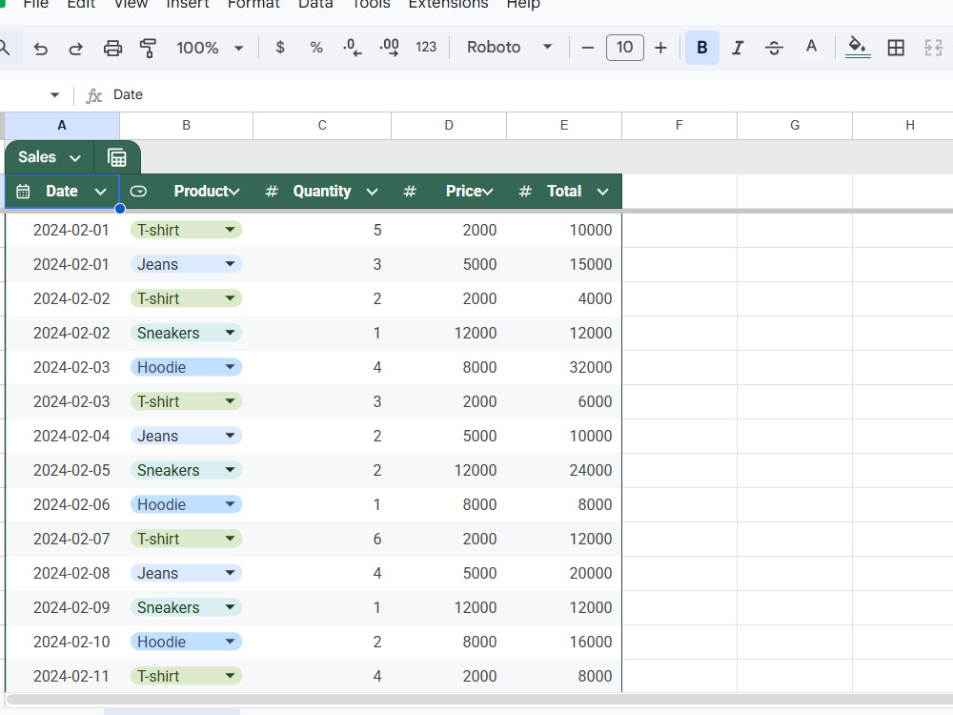The height and width of the screenshot is (715, 953).
Task: Open the Sales table menu dropdown
Action: [x=75, y=158]
